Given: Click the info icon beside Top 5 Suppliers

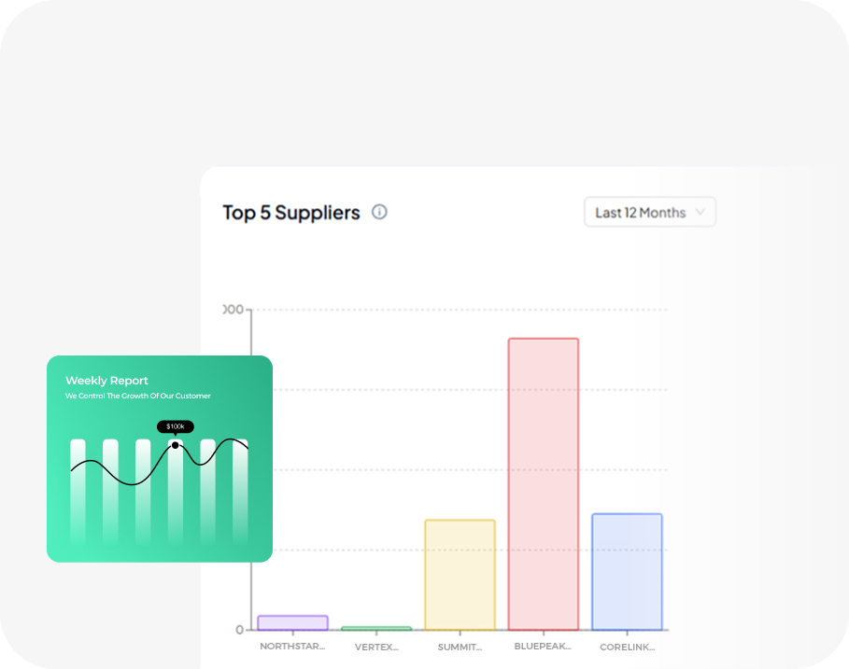Looking at the screenshot, I should point(379,212).
